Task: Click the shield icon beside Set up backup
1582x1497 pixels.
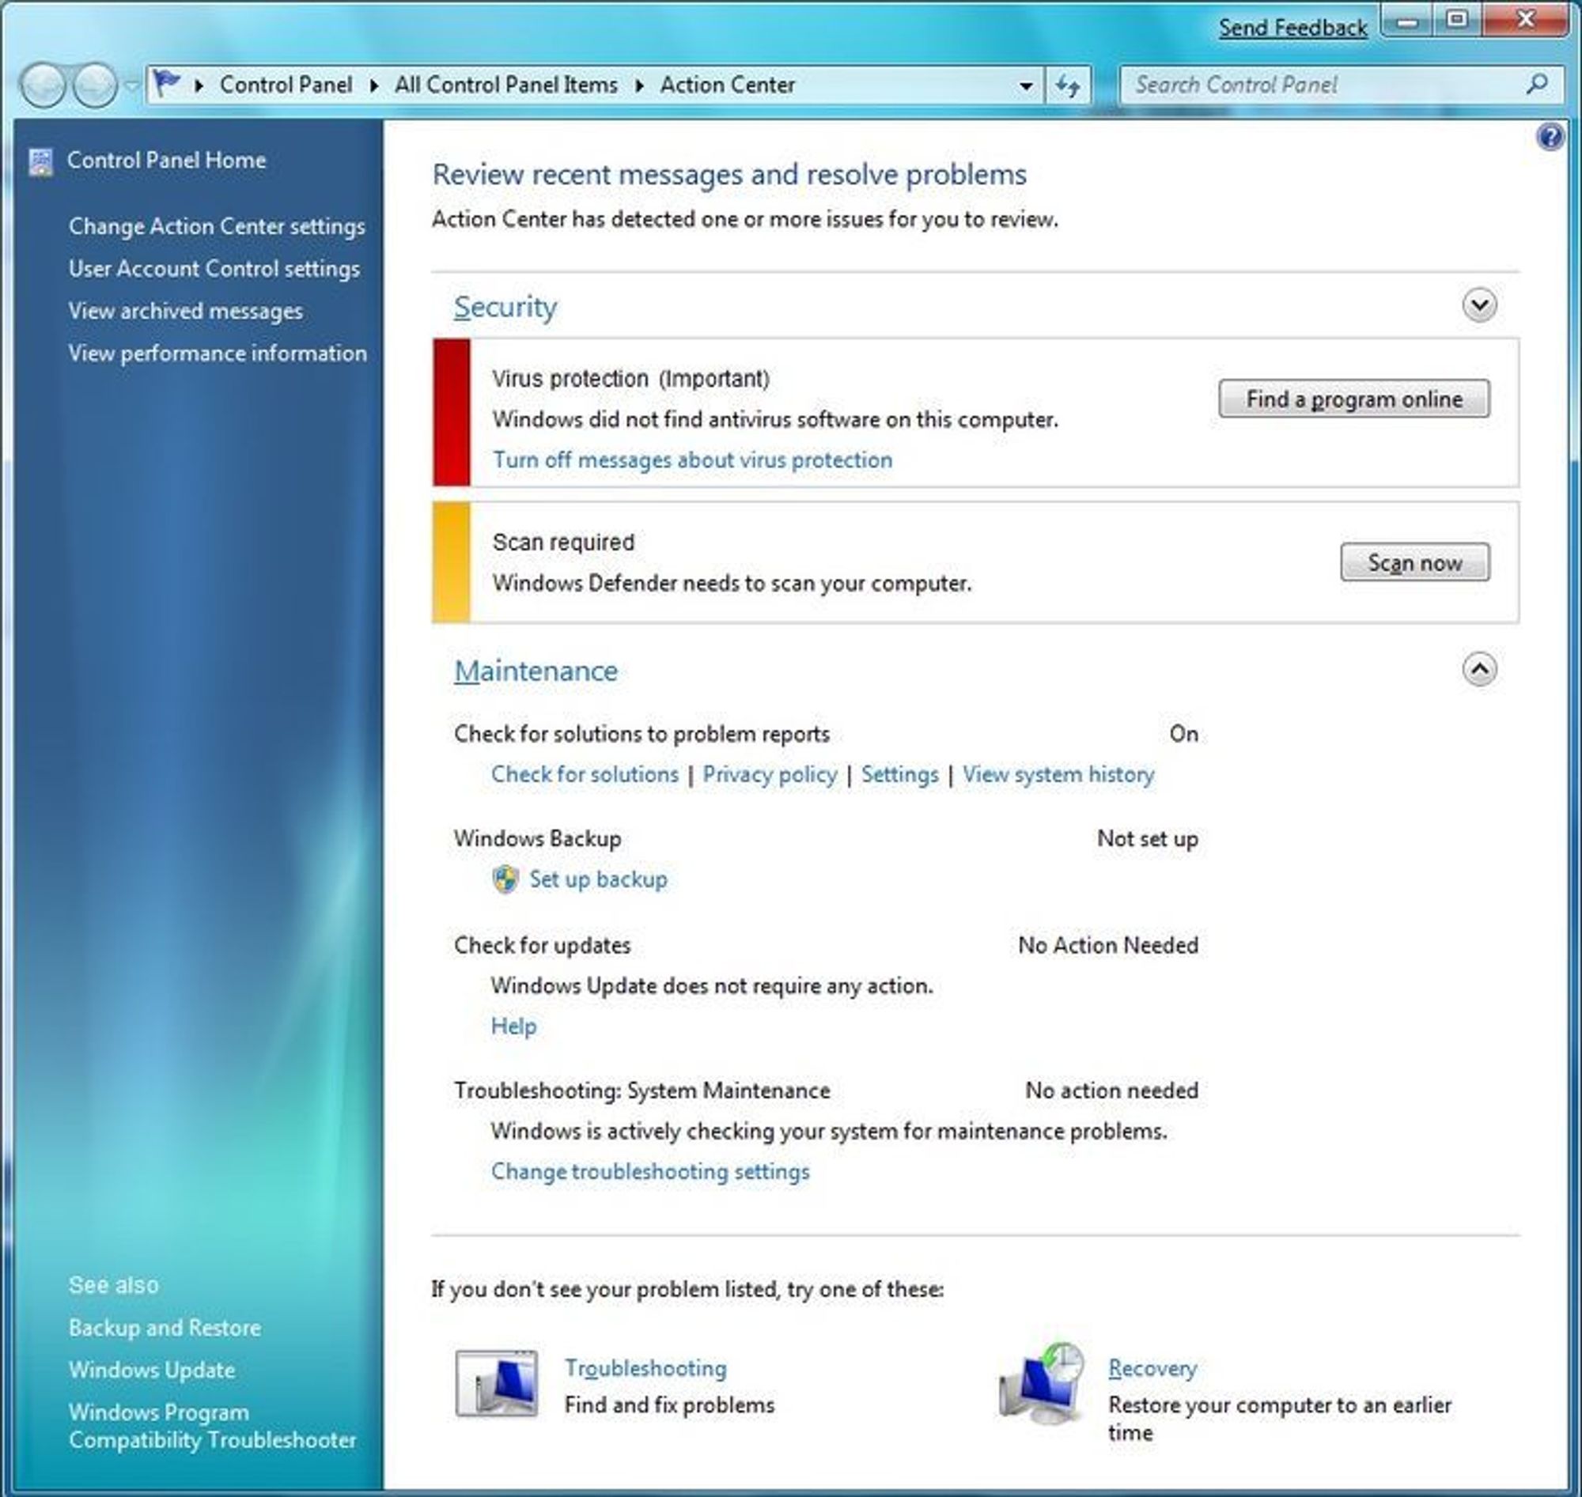Action: coord(505,879)
